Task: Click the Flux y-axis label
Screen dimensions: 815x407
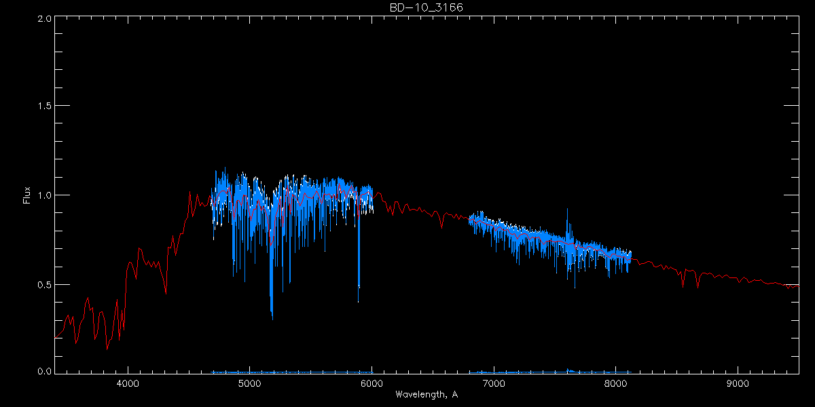Action: [27, 195]
